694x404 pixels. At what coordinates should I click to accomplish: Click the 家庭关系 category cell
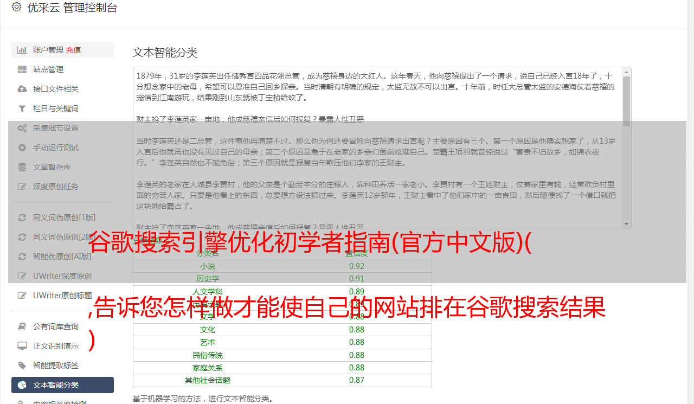coord(207,368)
